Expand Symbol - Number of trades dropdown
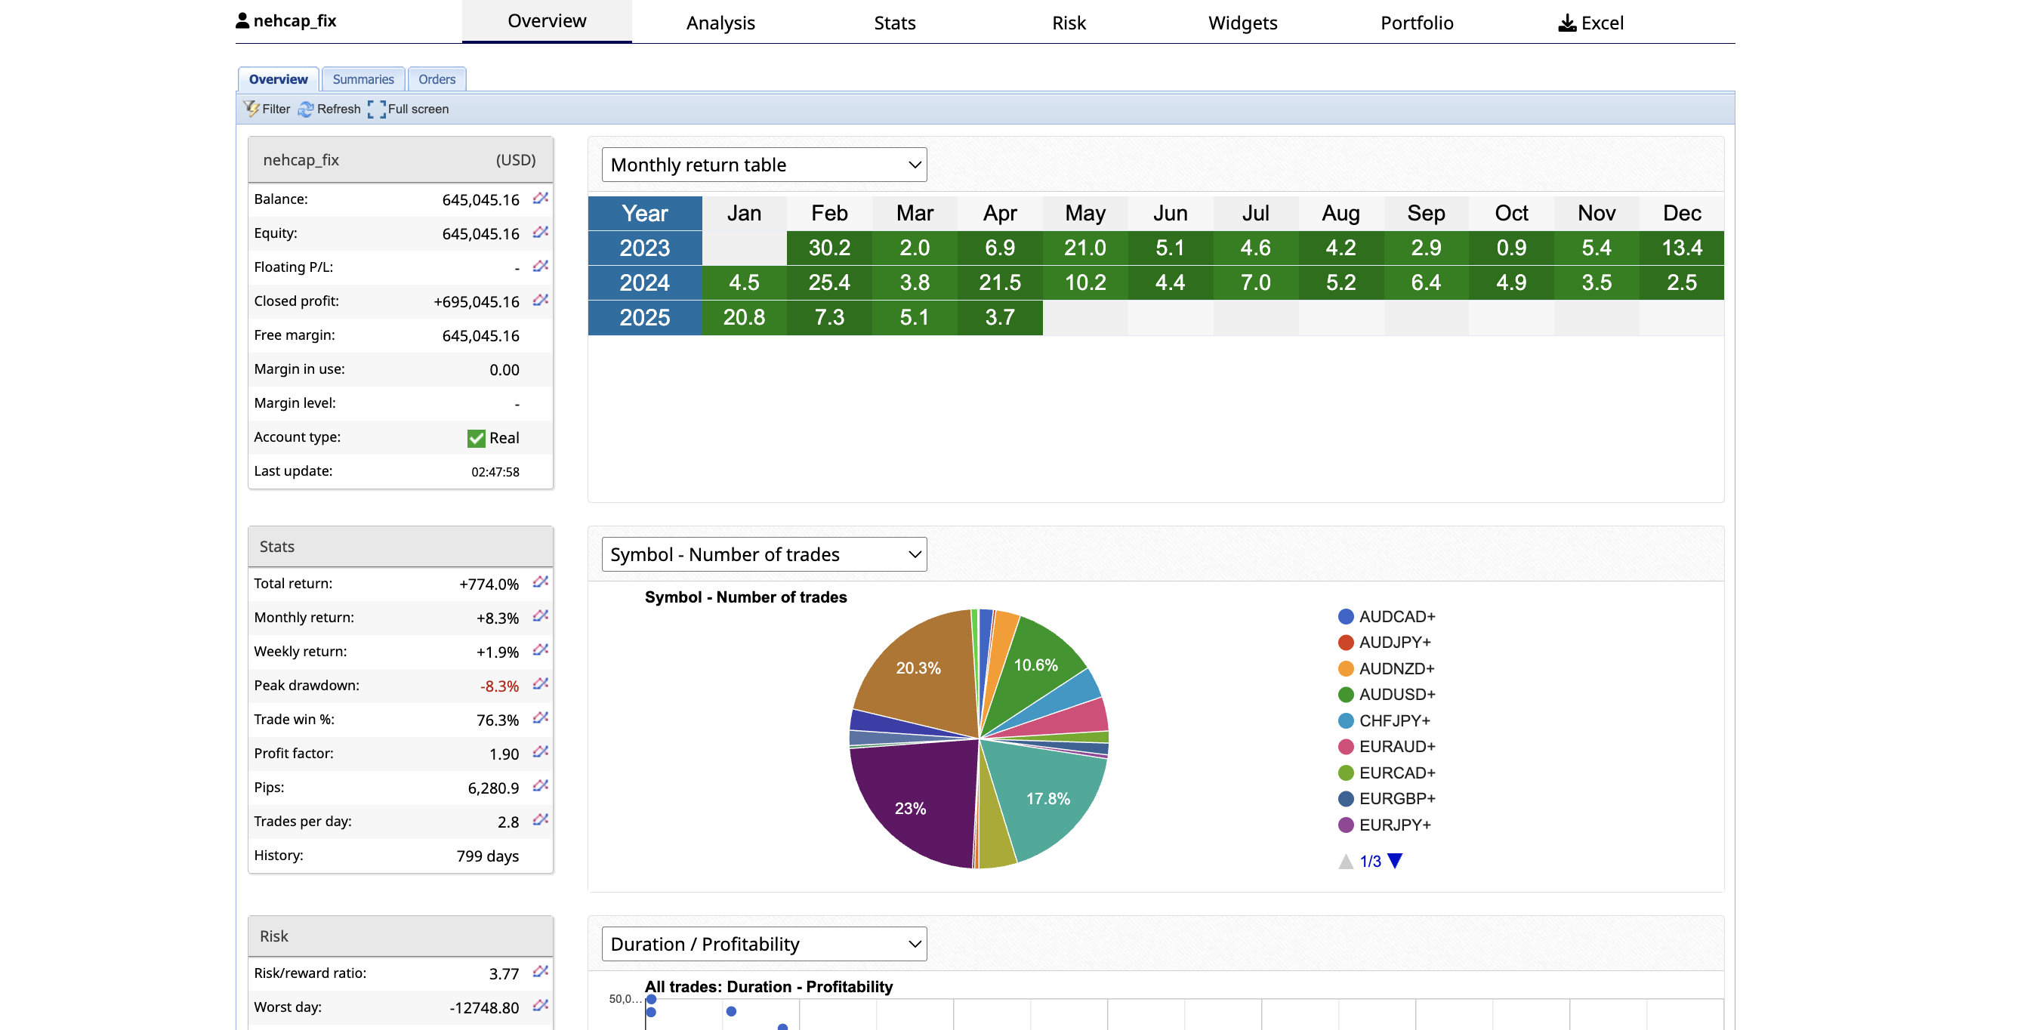This screenshot has height=1030, width=2030. pyautogui.click(x=764, y=554)
